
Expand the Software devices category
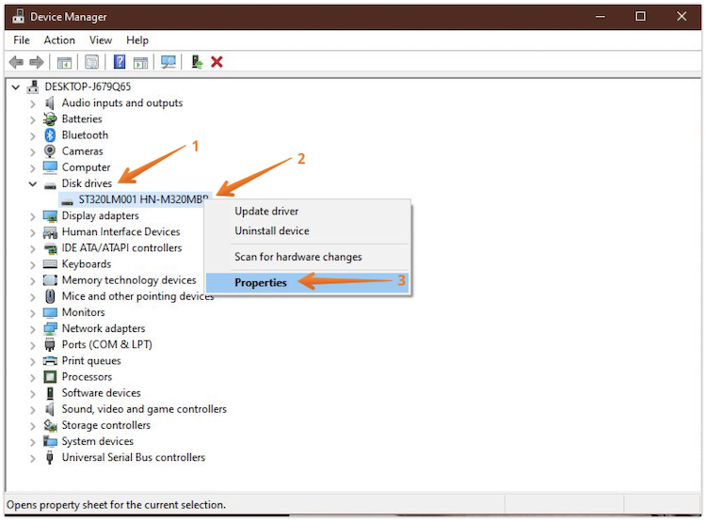32,393
